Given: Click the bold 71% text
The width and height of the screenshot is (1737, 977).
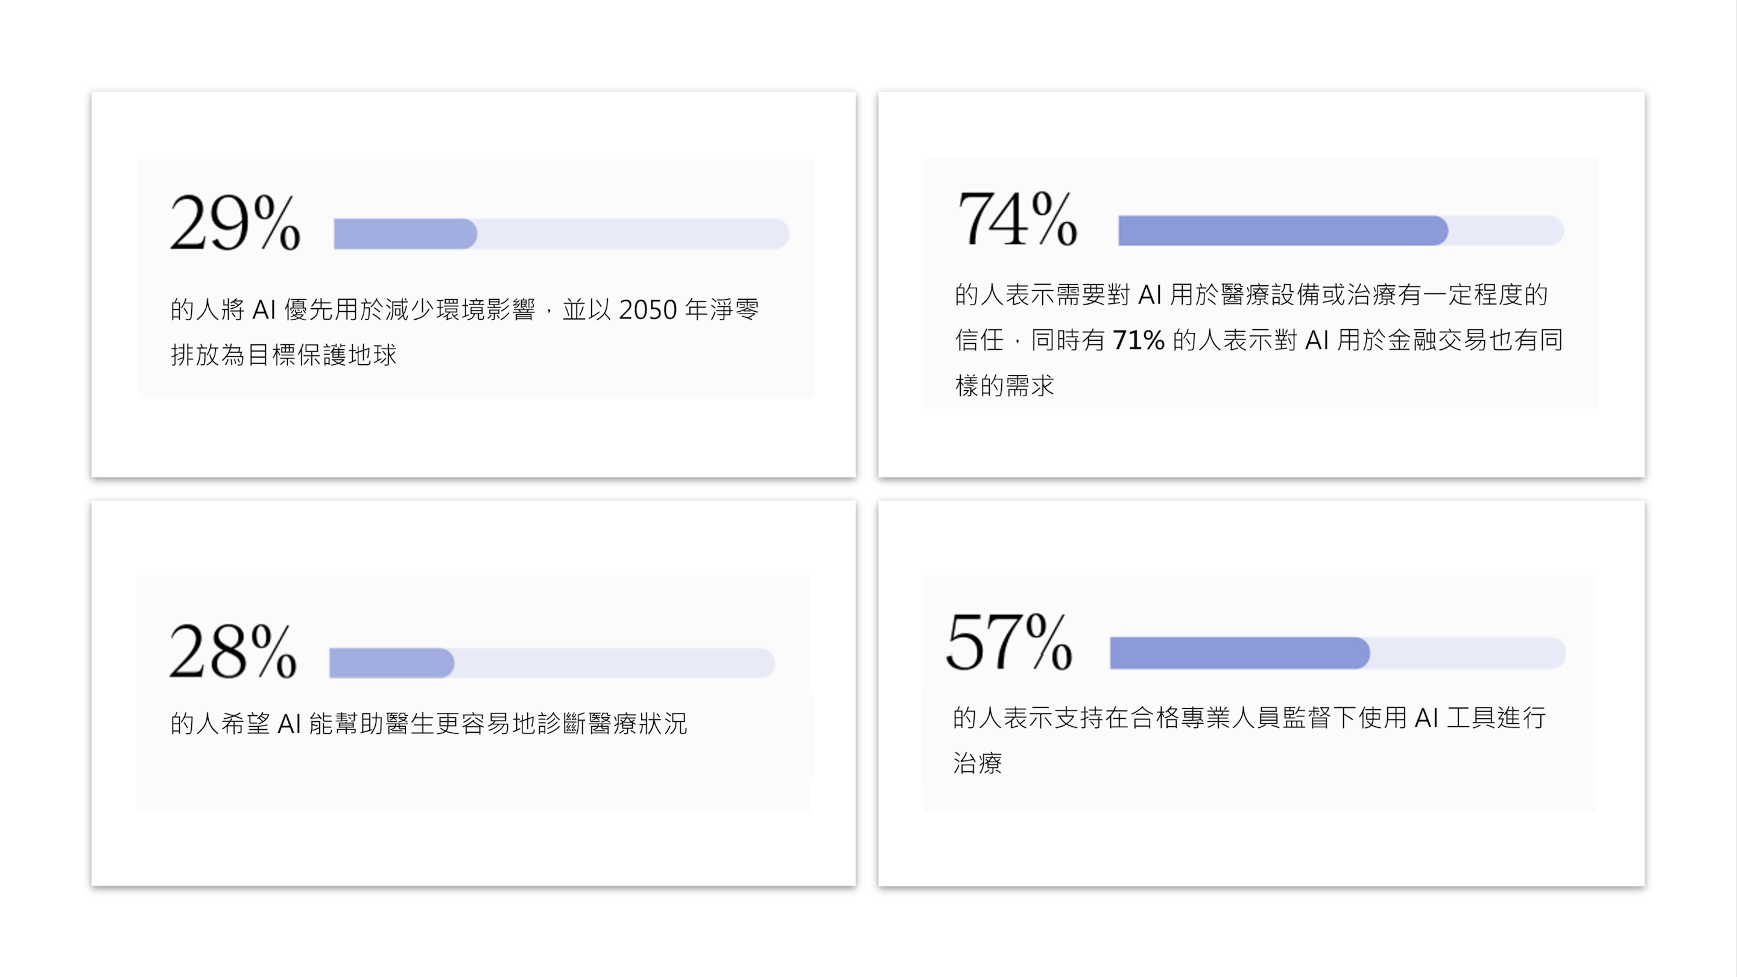Looking at the screenshot, I should 1138,341.
